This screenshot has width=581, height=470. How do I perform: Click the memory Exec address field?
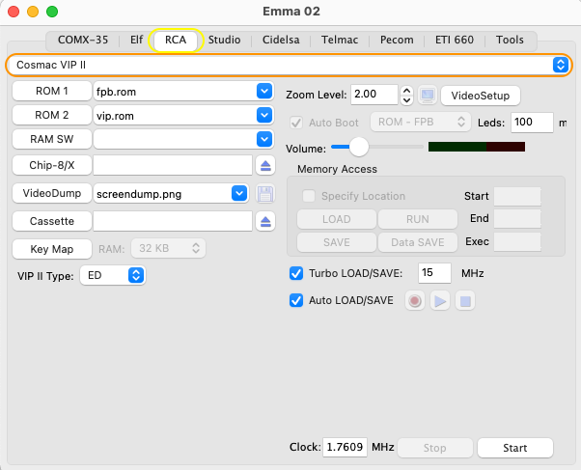click(517, 242)
